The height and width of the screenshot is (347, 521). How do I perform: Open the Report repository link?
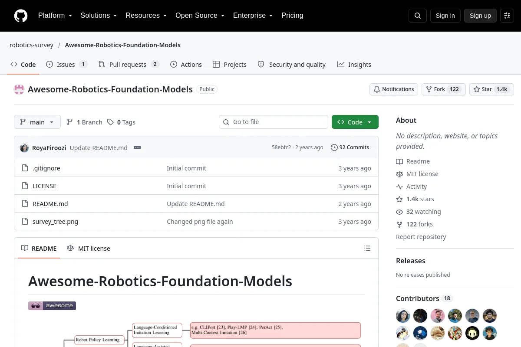click(421, 237)
